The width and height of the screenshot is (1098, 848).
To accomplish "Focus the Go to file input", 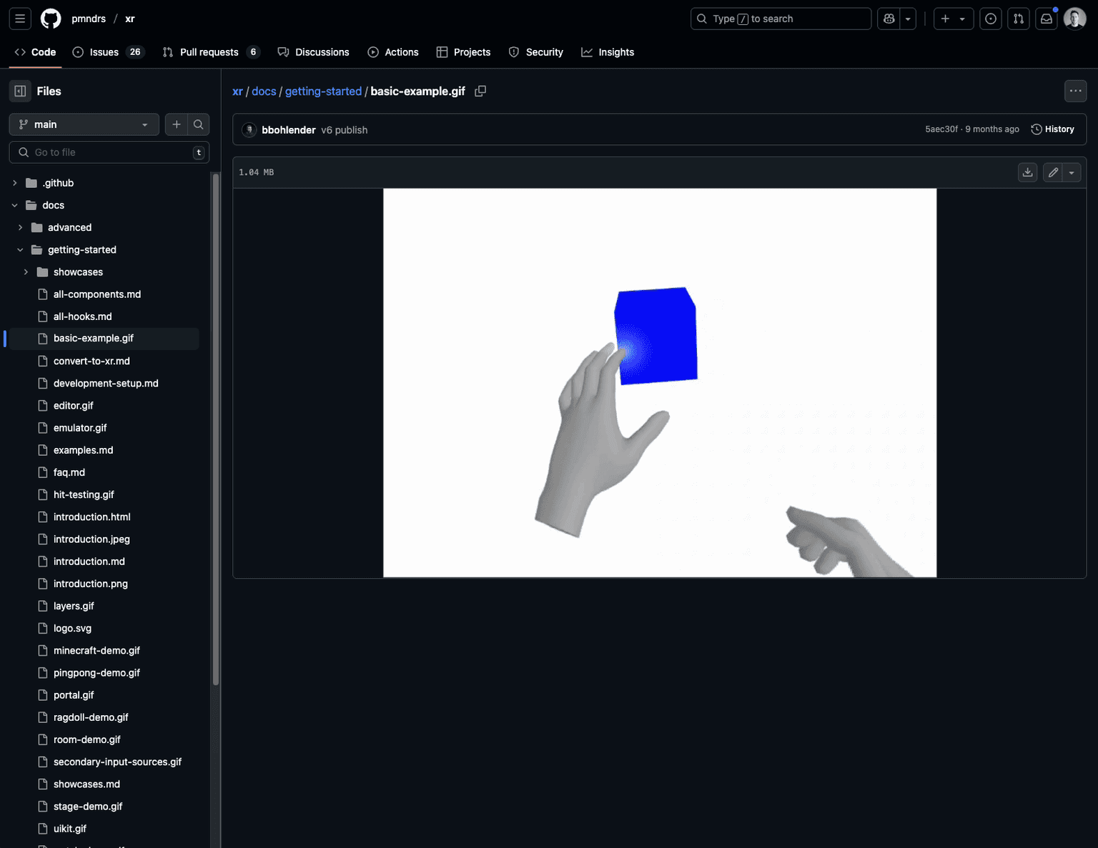I will point(109,152).
